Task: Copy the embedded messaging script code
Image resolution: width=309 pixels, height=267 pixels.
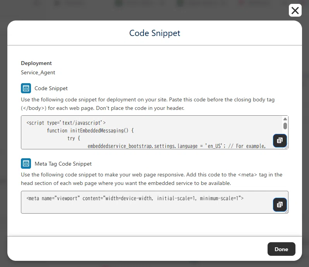Action: point(280,140)
